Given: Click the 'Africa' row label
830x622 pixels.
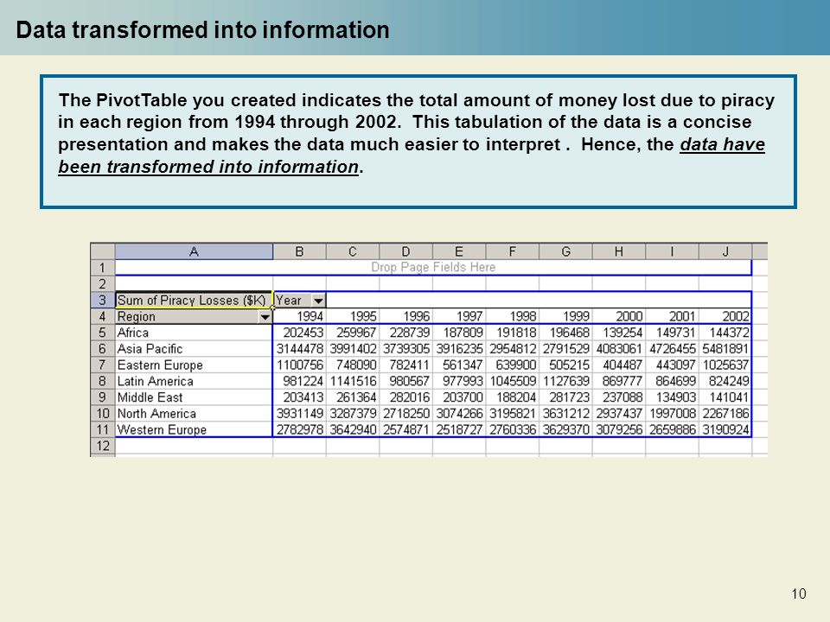Looking at the screenshot, I should pyautogui.click(x=194, y=333).
